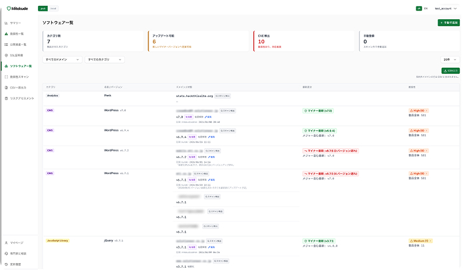Go to サマリー in the sidebar
The width and height of the screenshot is (463, 273).
(15, 23)
